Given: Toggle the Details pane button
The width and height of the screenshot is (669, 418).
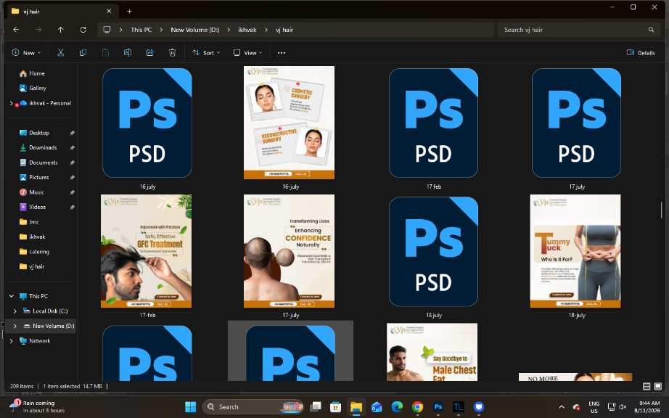Looking at the screenshot, I should pos(641,53).
